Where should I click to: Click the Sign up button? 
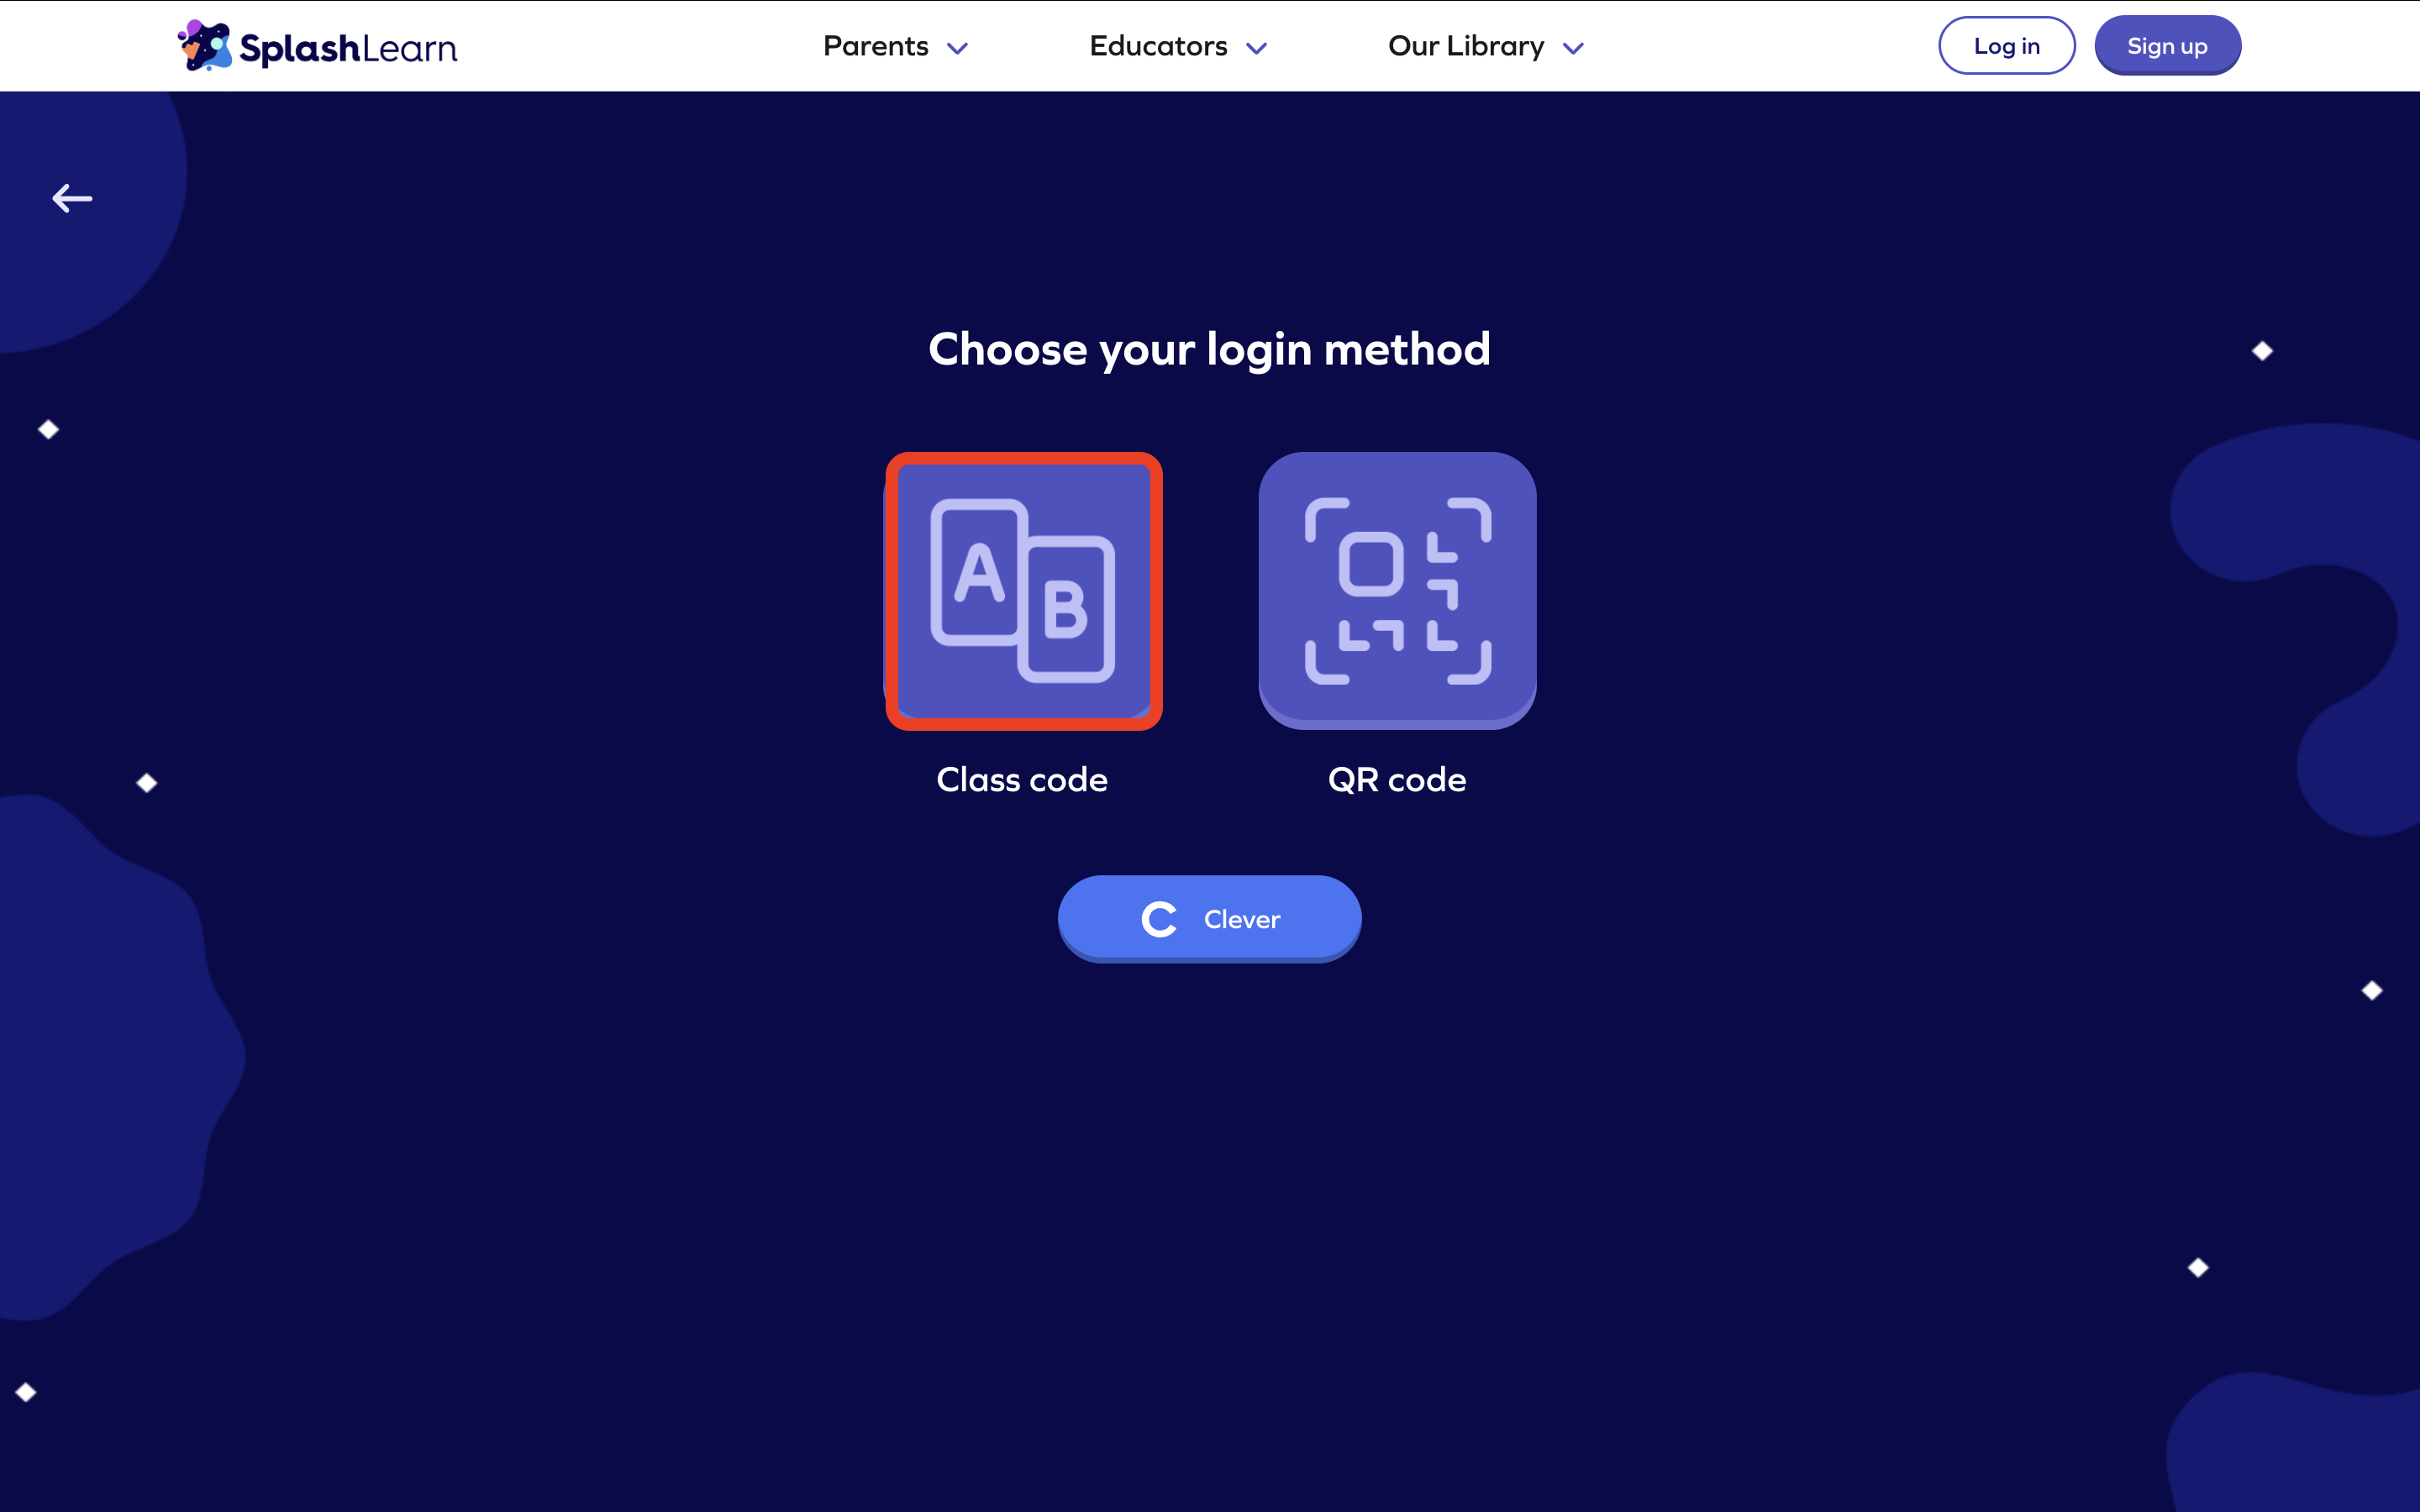coord(2167,46)
